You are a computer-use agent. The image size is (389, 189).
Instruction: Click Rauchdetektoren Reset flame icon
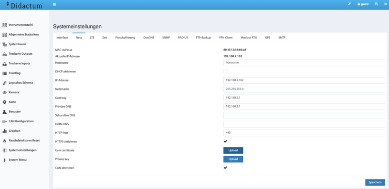click(4, 141)
